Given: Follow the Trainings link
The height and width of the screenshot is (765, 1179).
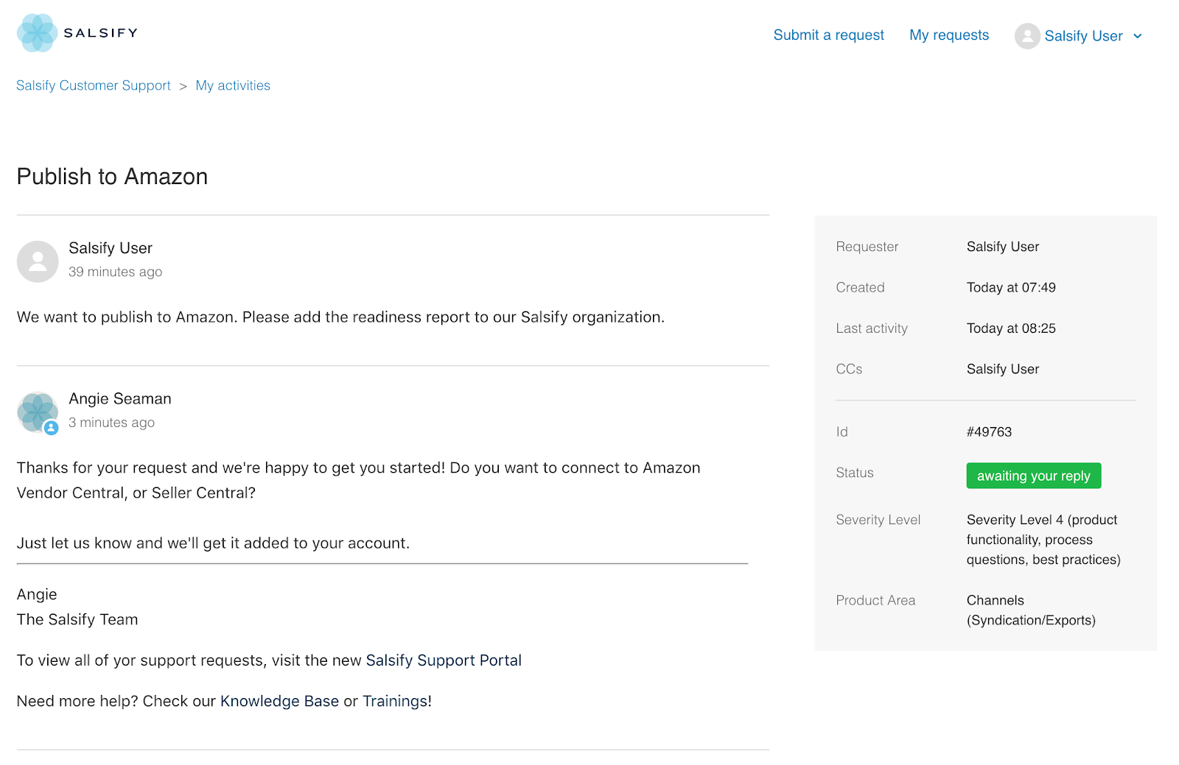Looking at the screenshot, I should tap(394, 701).
